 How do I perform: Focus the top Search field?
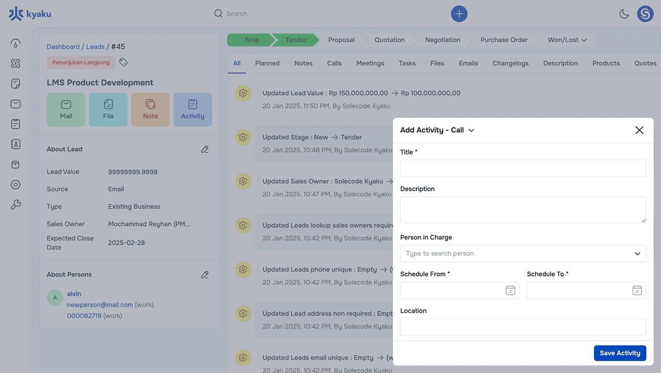point(327,14)
